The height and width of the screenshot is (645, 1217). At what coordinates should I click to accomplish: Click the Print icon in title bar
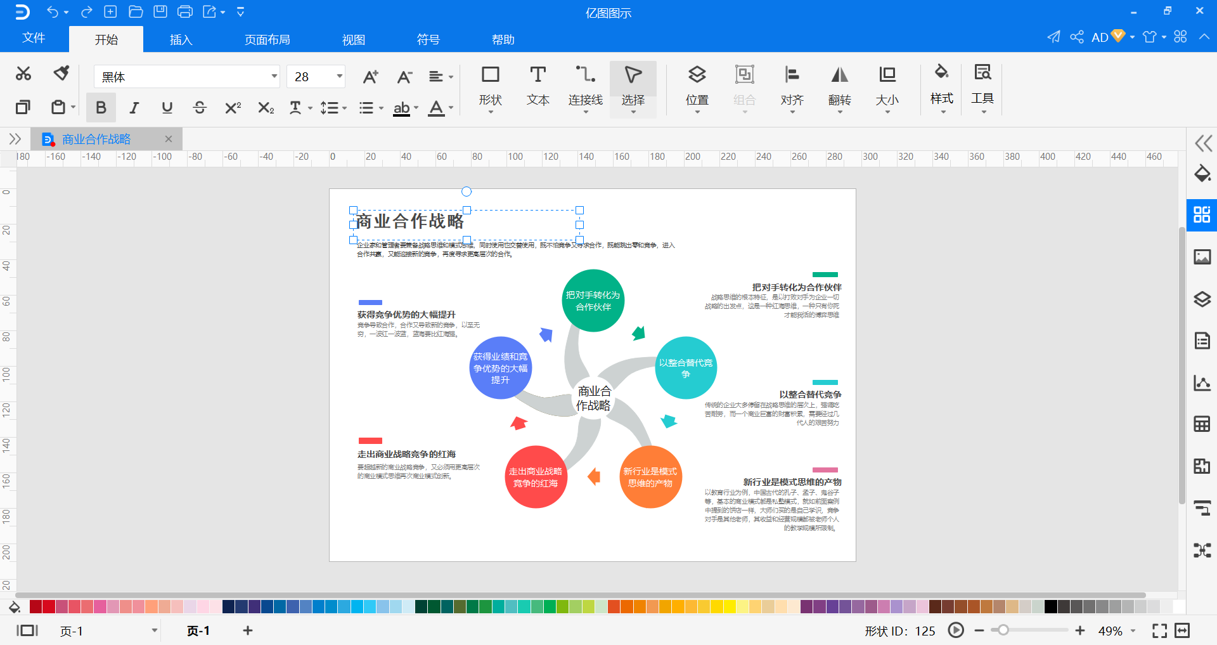click(x=185, y=11)
